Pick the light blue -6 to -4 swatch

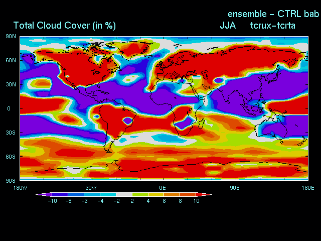click(92, 194)
